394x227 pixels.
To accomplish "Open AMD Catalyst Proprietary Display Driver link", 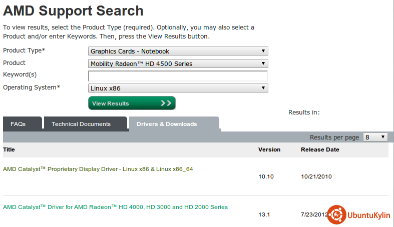I will 98,169.
